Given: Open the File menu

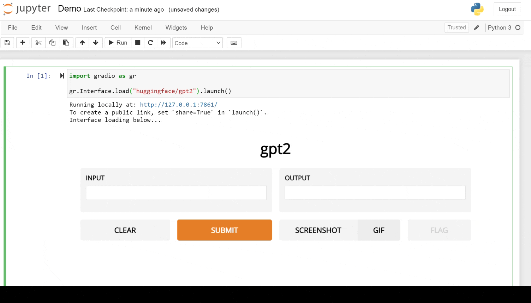Looking at the screenshot, I should coord(13,27).
